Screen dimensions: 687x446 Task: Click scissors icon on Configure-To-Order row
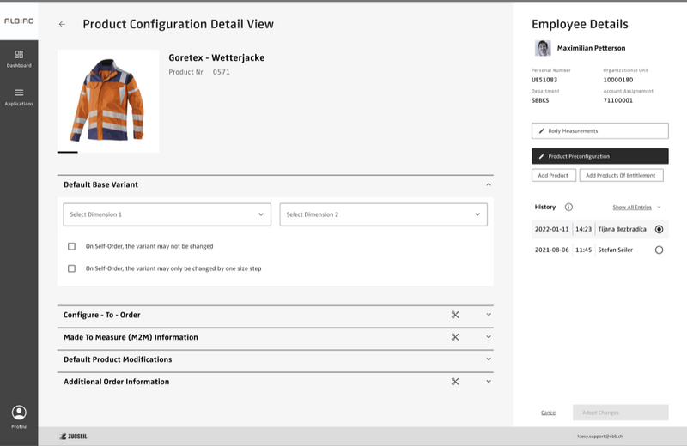pos(455,315)
